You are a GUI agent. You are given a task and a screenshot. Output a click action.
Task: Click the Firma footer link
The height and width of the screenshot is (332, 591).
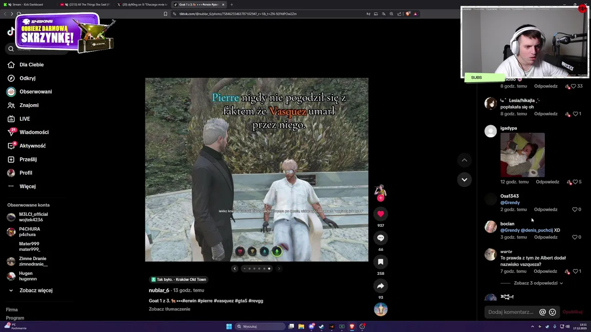[12, 310]
